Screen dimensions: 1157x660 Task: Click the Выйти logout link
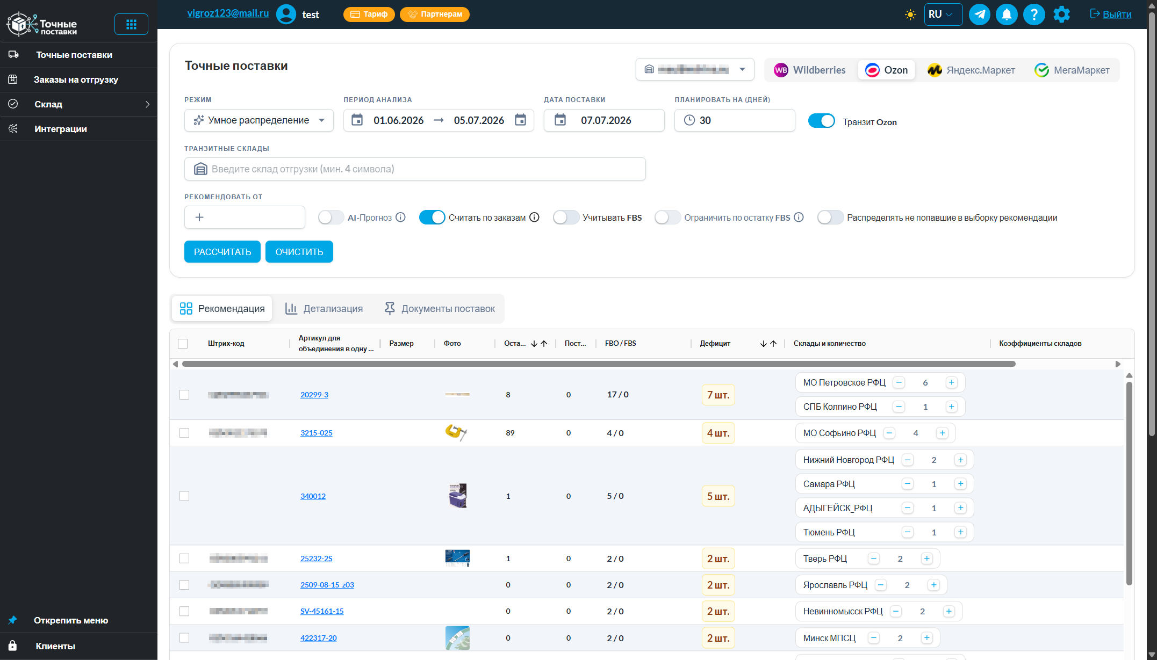click(1111, 14)
